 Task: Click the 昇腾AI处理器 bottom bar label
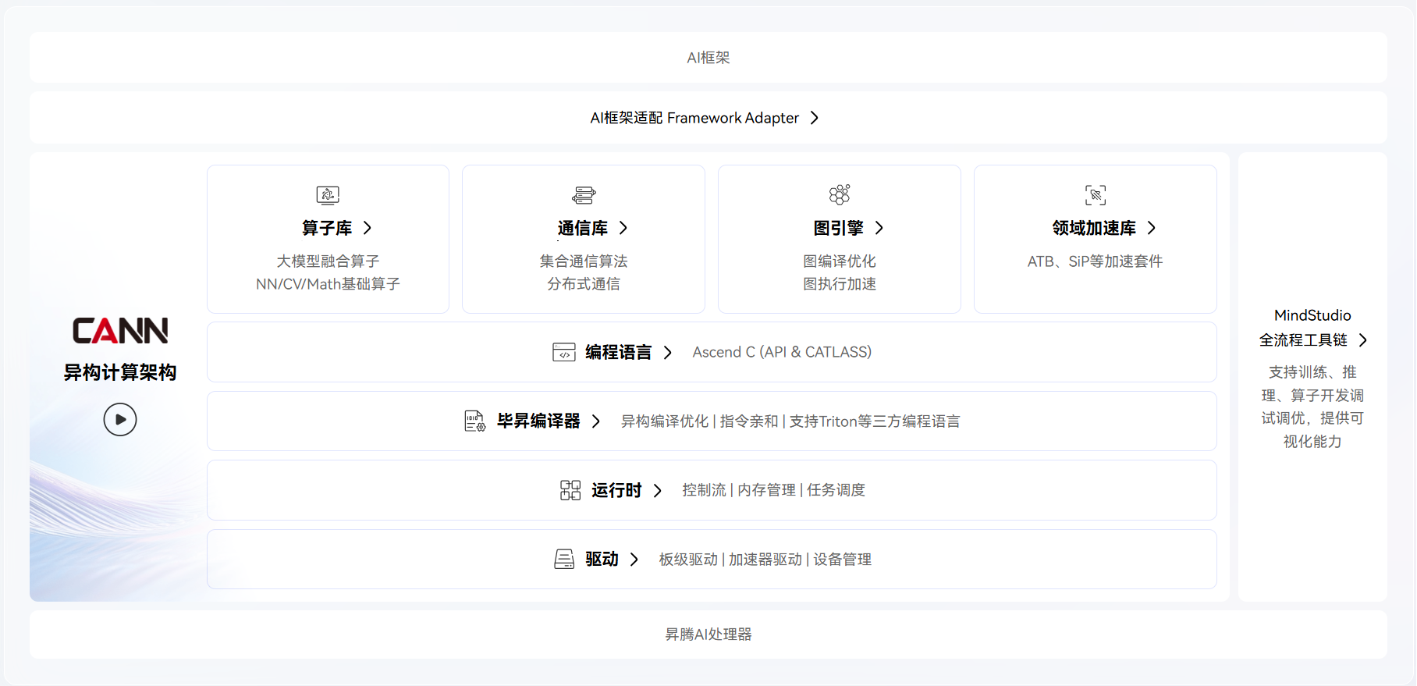pos(708,634)
